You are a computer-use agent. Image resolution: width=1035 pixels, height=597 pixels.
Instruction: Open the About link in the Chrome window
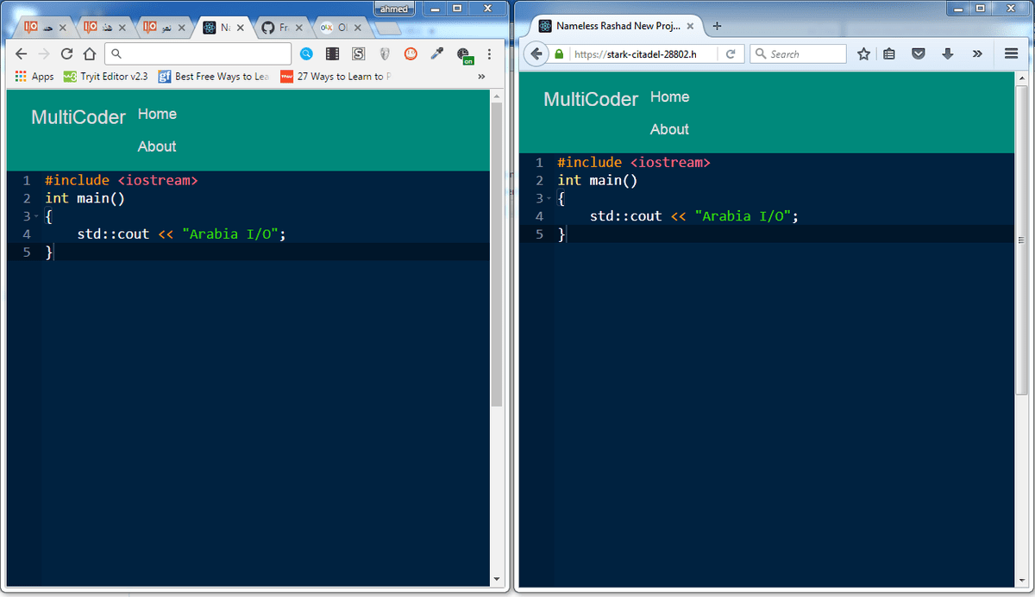(157, 146)
